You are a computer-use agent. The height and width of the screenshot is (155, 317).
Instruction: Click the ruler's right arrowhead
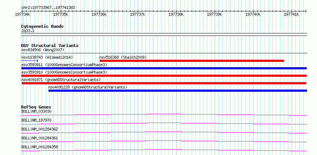click(306, 11)
